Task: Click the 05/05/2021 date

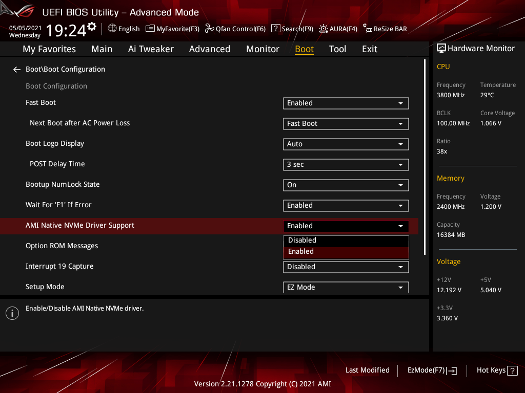Action: coord(25,28)
